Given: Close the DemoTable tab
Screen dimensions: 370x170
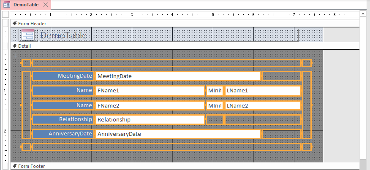Looking at the screenshot, I should 46,5.
